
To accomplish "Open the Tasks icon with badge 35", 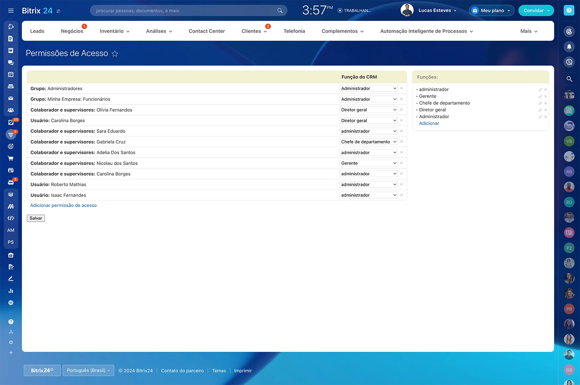I will pos(11,122).
